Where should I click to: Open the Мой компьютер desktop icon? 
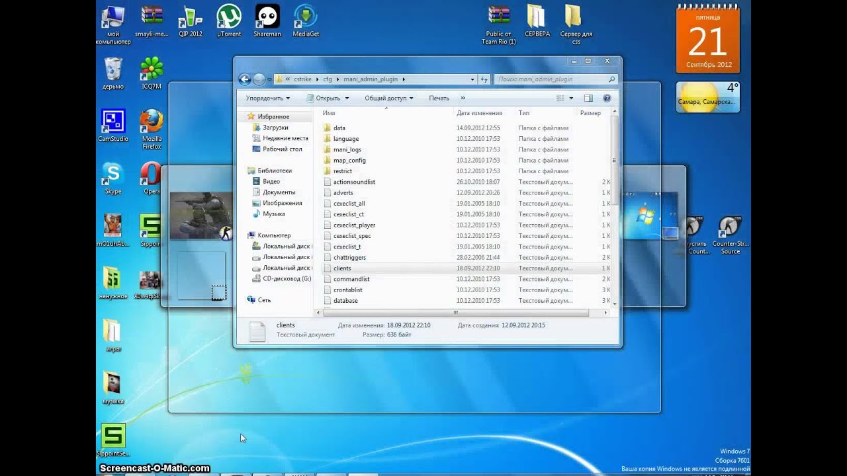tap(113, 24)
